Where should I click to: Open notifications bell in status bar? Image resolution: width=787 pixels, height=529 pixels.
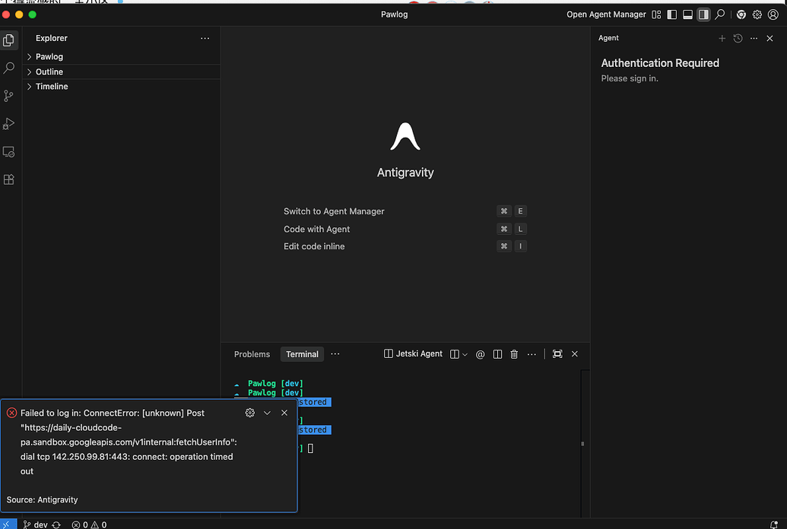tap(774, 524)
